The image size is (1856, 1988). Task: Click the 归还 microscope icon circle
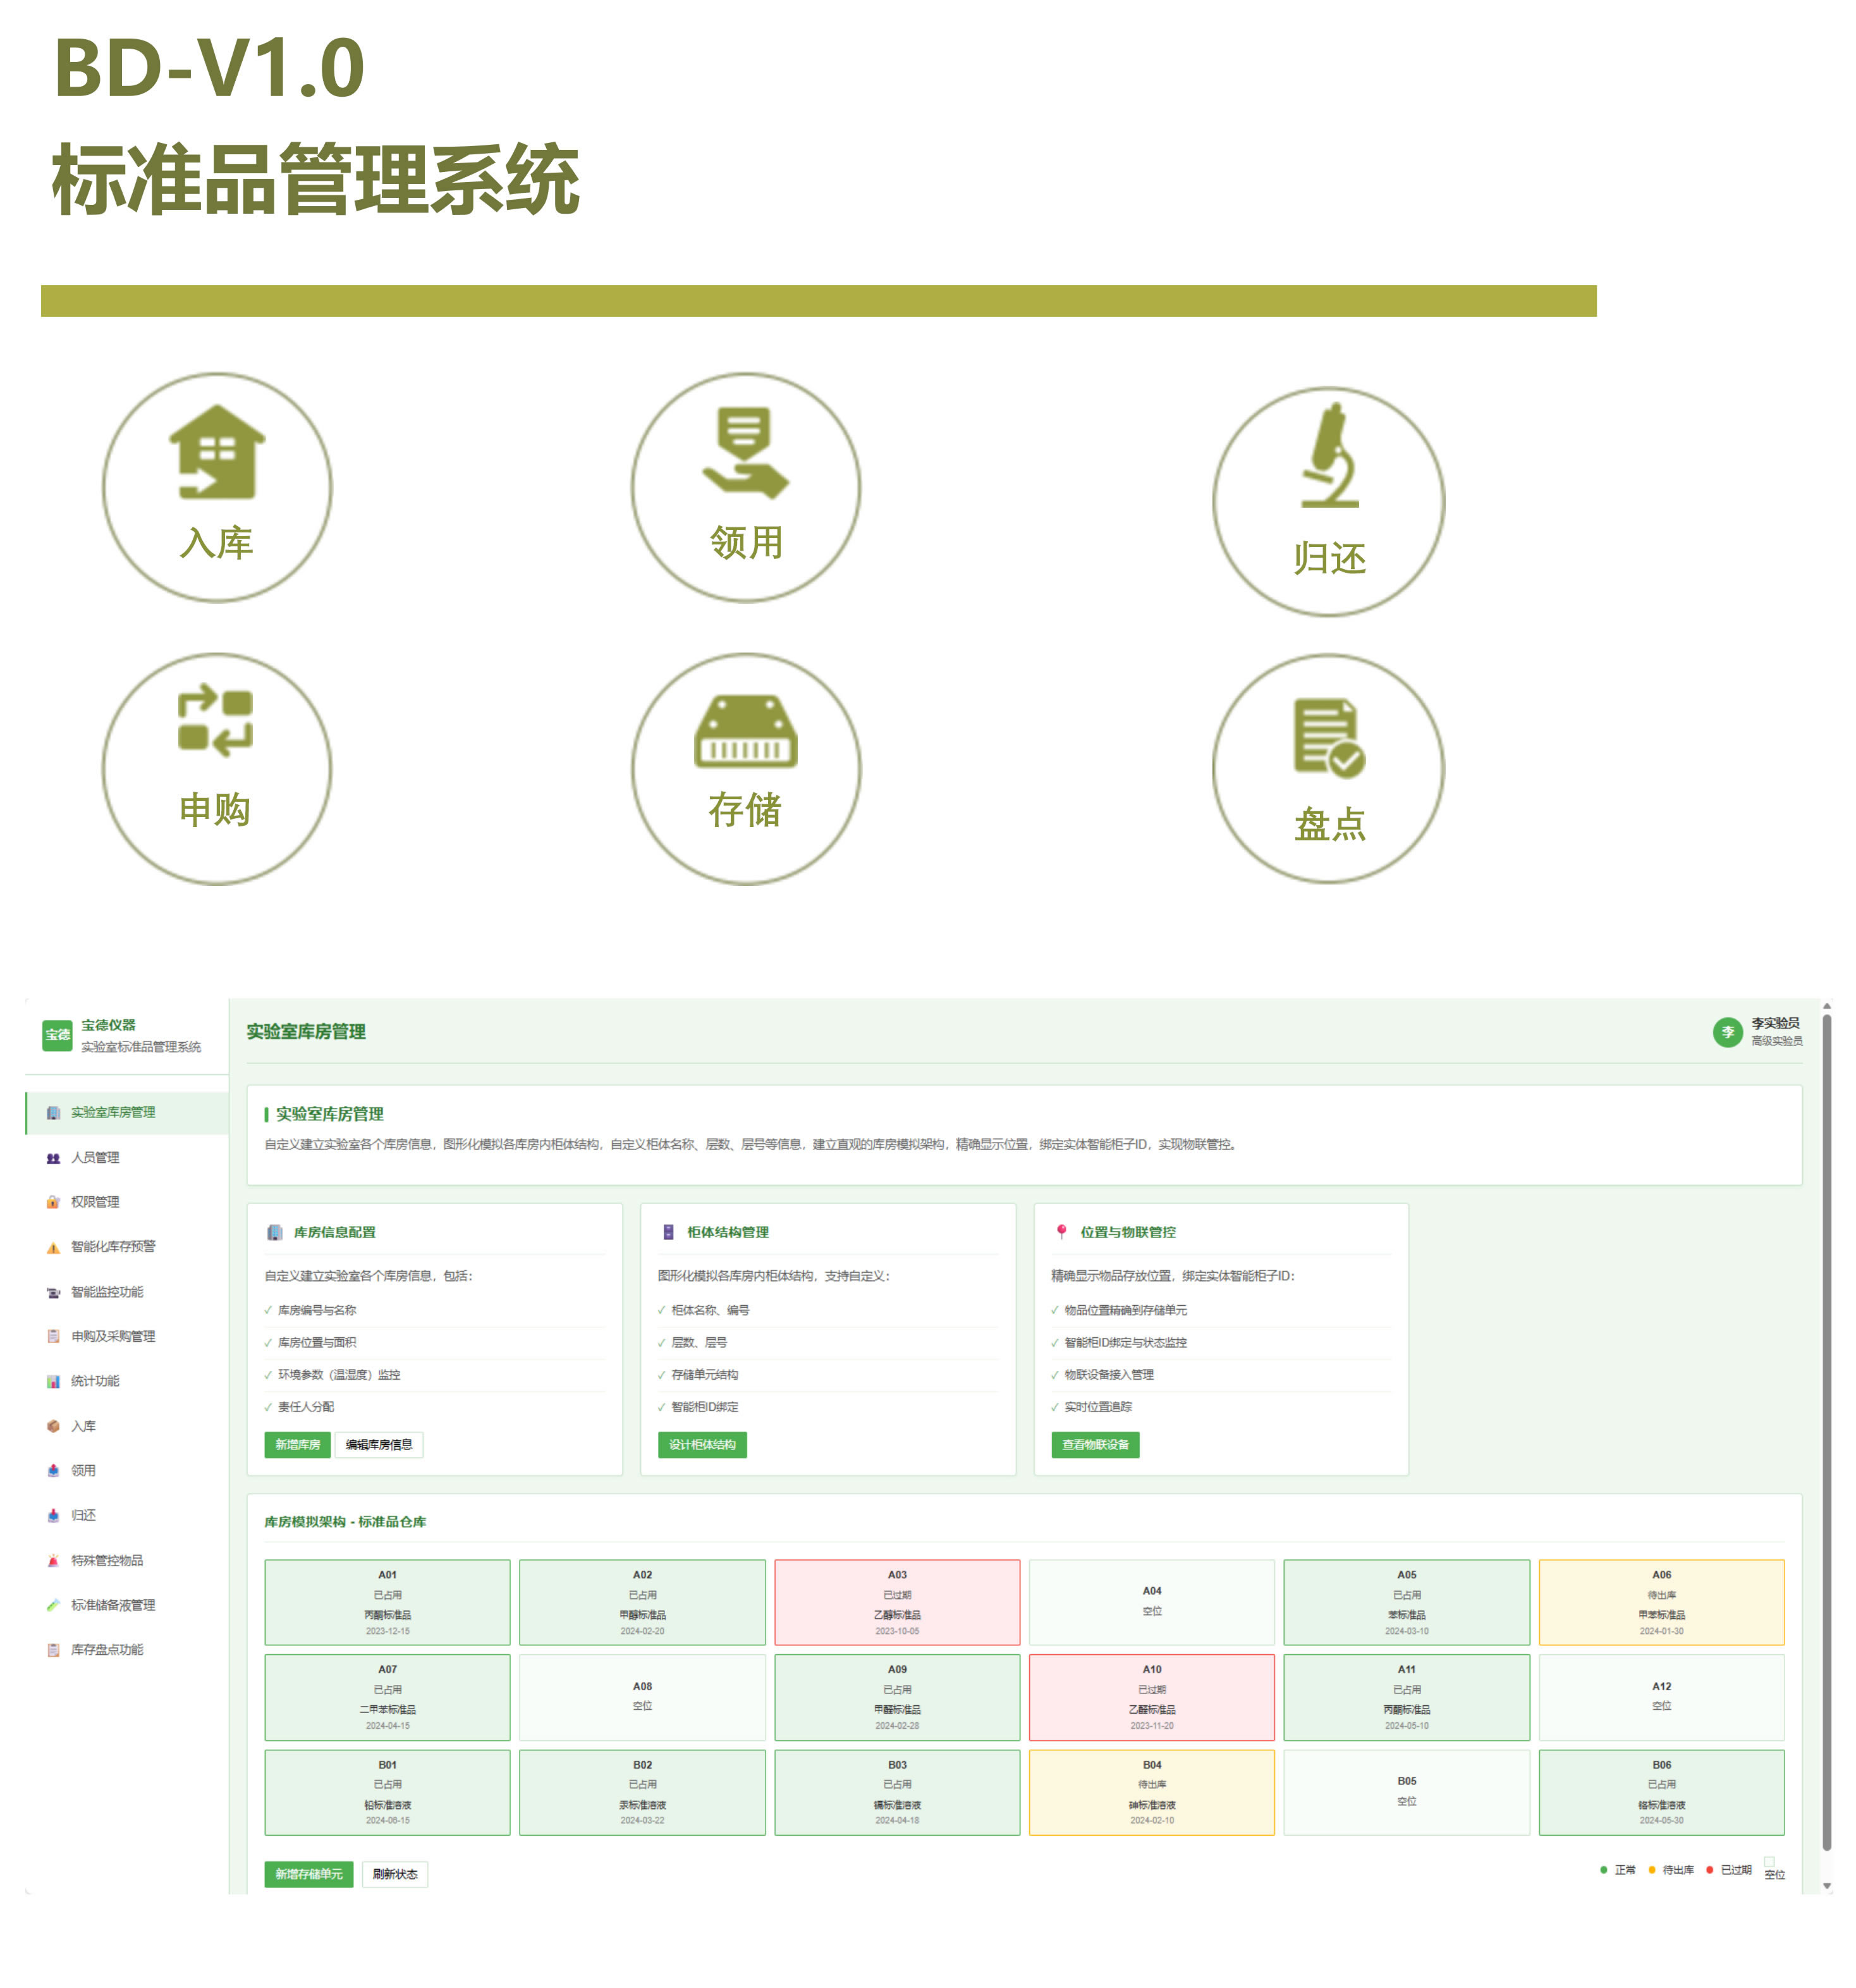(1328, 502)
